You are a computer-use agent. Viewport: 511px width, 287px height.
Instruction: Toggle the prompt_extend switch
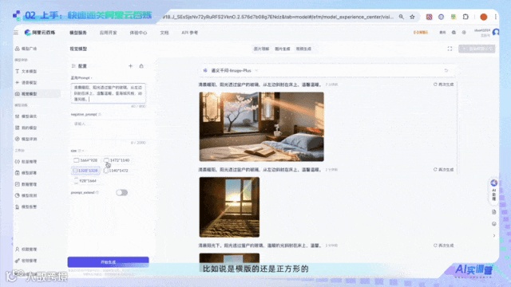pos(122,193)
